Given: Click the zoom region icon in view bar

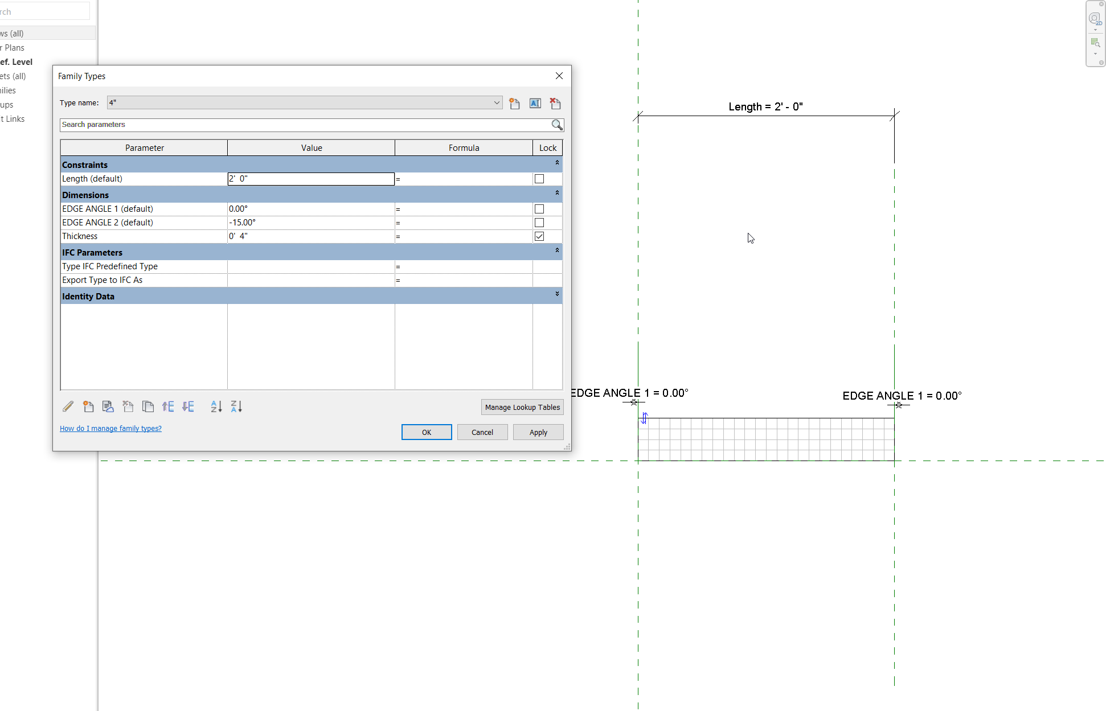Looking at the screenshot, I should (1095, 43).
